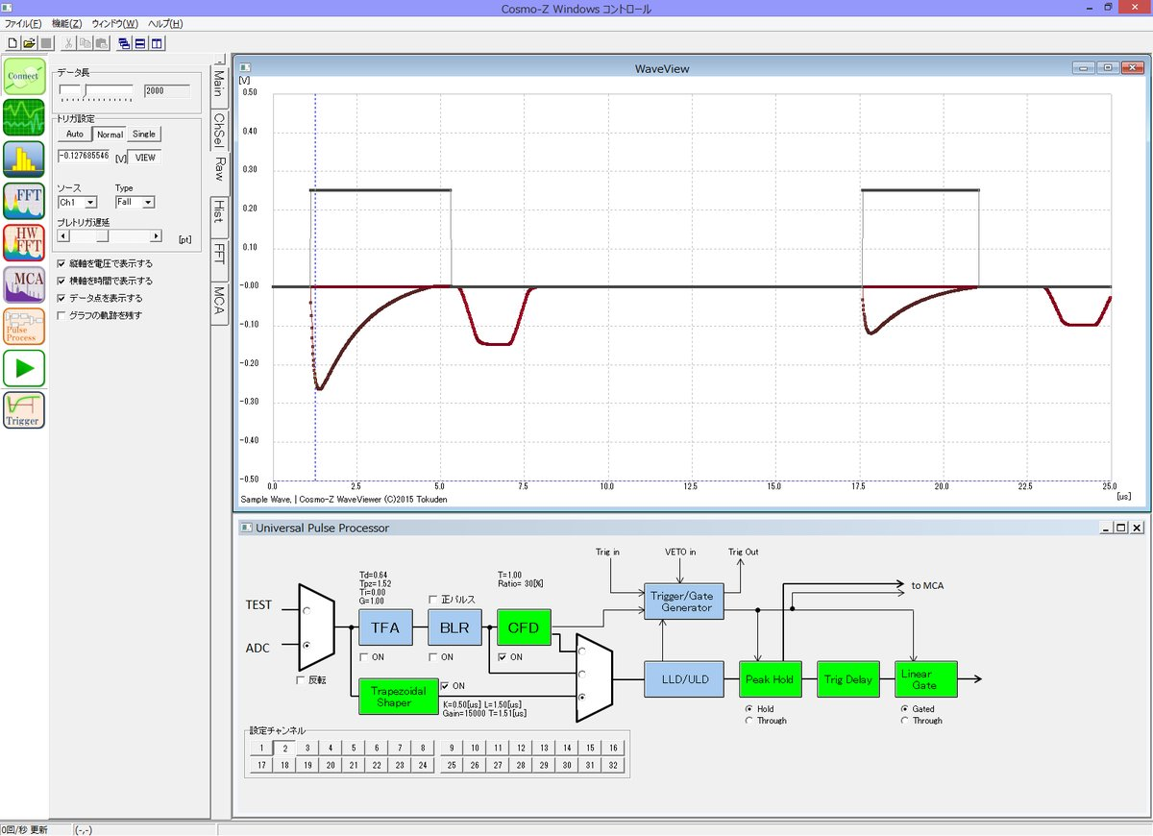Click the Connect icon in the sidebar
The width and height of the screenshot is (1153, 836).
click(24, 76)
